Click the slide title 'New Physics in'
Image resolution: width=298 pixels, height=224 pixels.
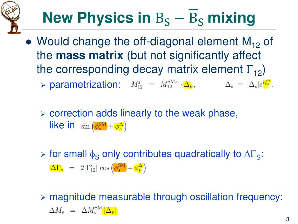97,17
